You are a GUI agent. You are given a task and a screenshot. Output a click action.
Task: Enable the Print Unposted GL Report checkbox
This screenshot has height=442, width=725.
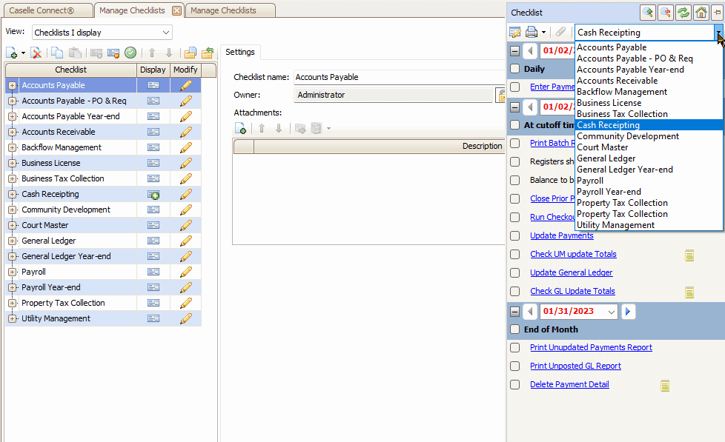pos(514,366)
